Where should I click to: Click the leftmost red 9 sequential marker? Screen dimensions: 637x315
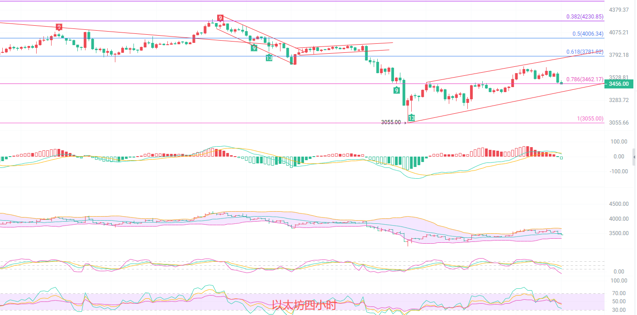click(59, 27)
